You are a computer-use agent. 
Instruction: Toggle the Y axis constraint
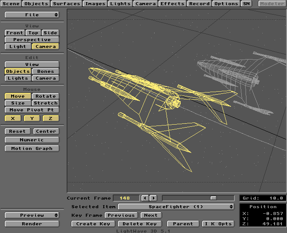pos(32,118)
